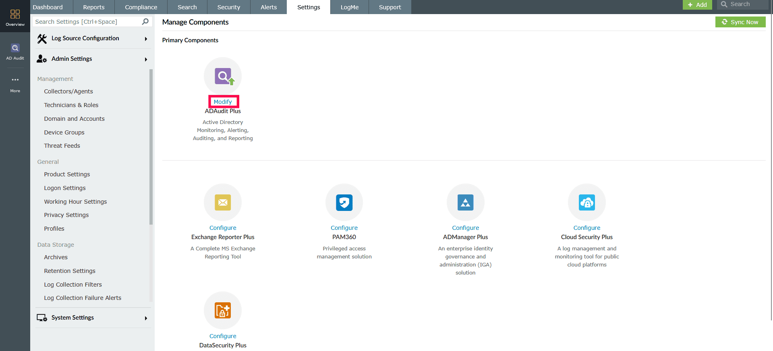Viewport: 773px width, 351px height.
Task: Click the Manage Components heading
Action: click(x=195, y=22)
